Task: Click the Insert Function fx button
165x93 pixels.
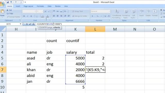Action: (33, 24)
